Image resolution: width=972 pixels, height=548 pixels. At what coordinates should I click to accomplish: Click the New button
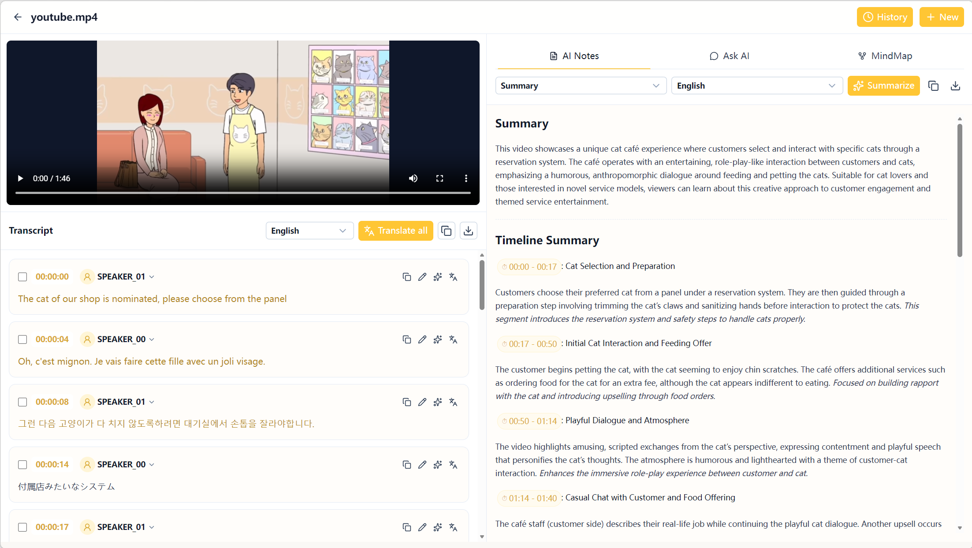point(942,17)
